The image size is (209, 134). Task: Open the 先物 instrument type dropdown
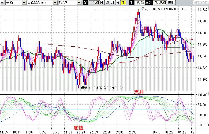pyautogui.click(x=24, y=3)
